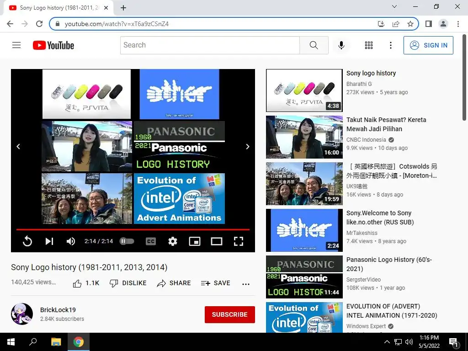Open the YouTube apps grid icon
This screenshot has width=468, height=351.
tap(369, 45)
